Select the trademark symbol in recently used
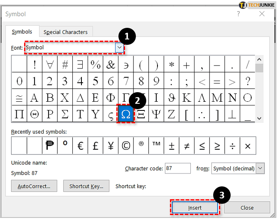This screenshot has height=220, width=278. pyautogui.click(x=156, y=146)
